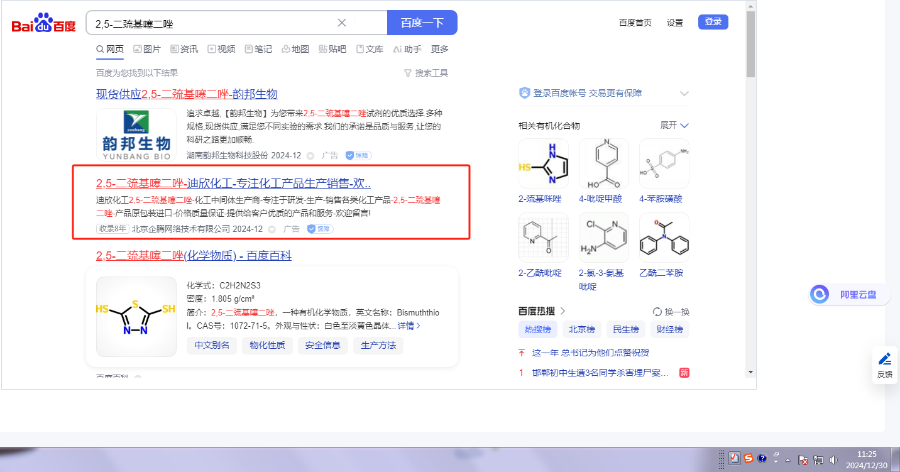Image resolution: width=900 pixels, height=472 pixels.
Task: Click the 物化性质 tag button
Action: click(x=267, y=345)
